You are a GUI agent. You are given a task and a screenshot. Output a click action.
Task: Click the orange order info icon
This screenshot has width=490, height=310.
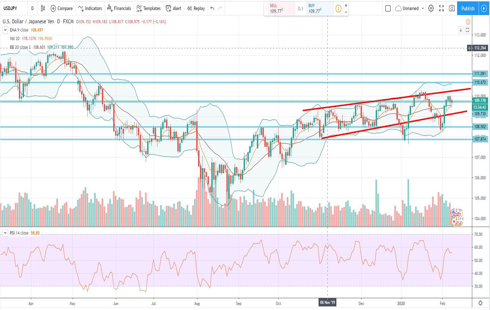(338, 9)
